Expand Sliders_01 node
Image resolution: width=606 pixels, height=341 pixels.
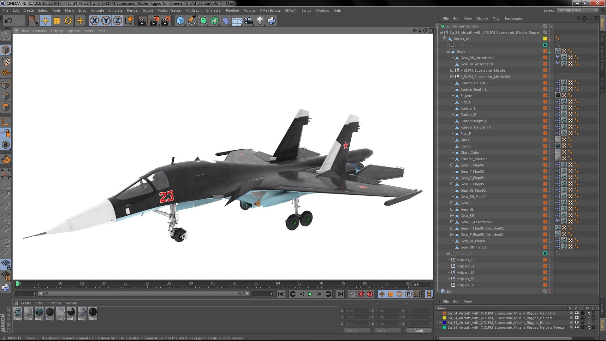pos(448,254)
